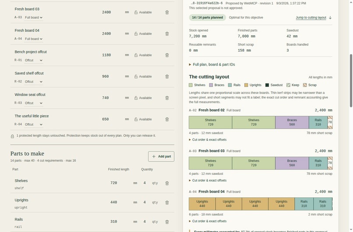Select the 78 scrap segment on Fresh board 02
The image size is (353, 232).
coord(330,122)
